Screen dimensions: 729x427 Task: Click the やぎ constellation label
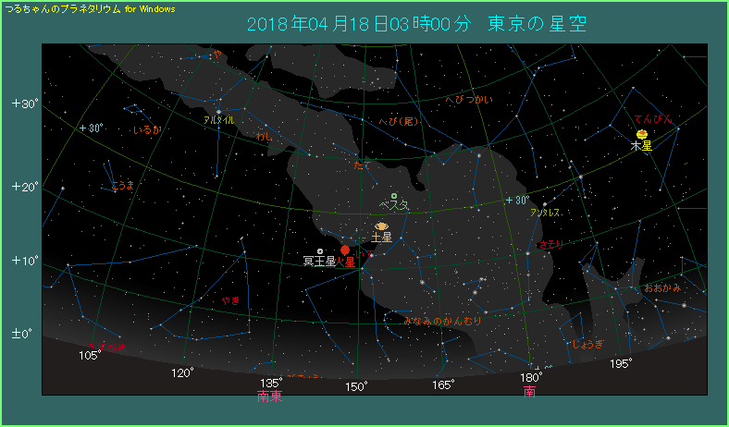point(230,300)
